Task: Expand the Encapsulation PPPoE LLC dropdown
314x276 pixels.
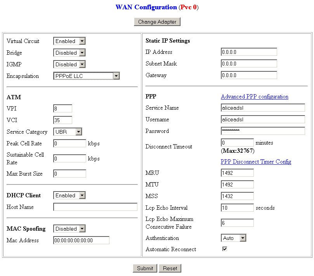Action: coord(86,76)
